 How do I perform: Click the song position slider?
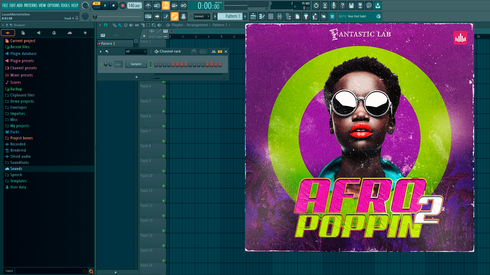117,16
